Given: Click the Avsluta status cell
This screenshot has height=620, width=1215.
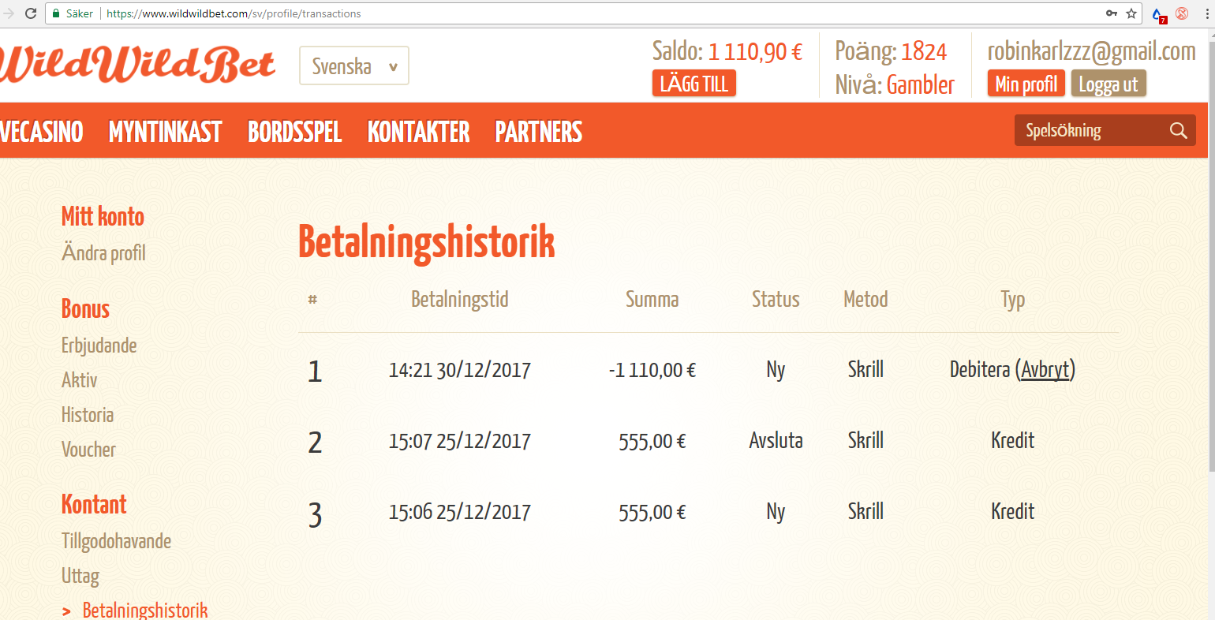Looking at the screenshot, I should click(776, 440).
